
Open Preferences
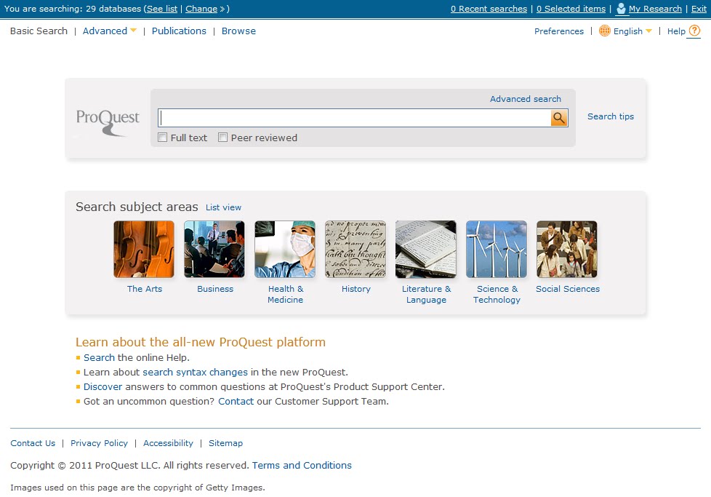[x=558, y=31]
